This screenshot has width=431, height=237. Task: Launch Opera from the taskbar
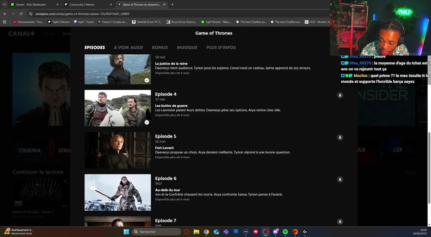pos(186,232)
